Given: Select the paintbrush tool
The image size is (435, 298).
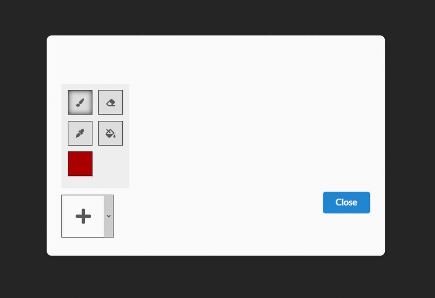Looking at the screenshot, I should coord(80,102).
